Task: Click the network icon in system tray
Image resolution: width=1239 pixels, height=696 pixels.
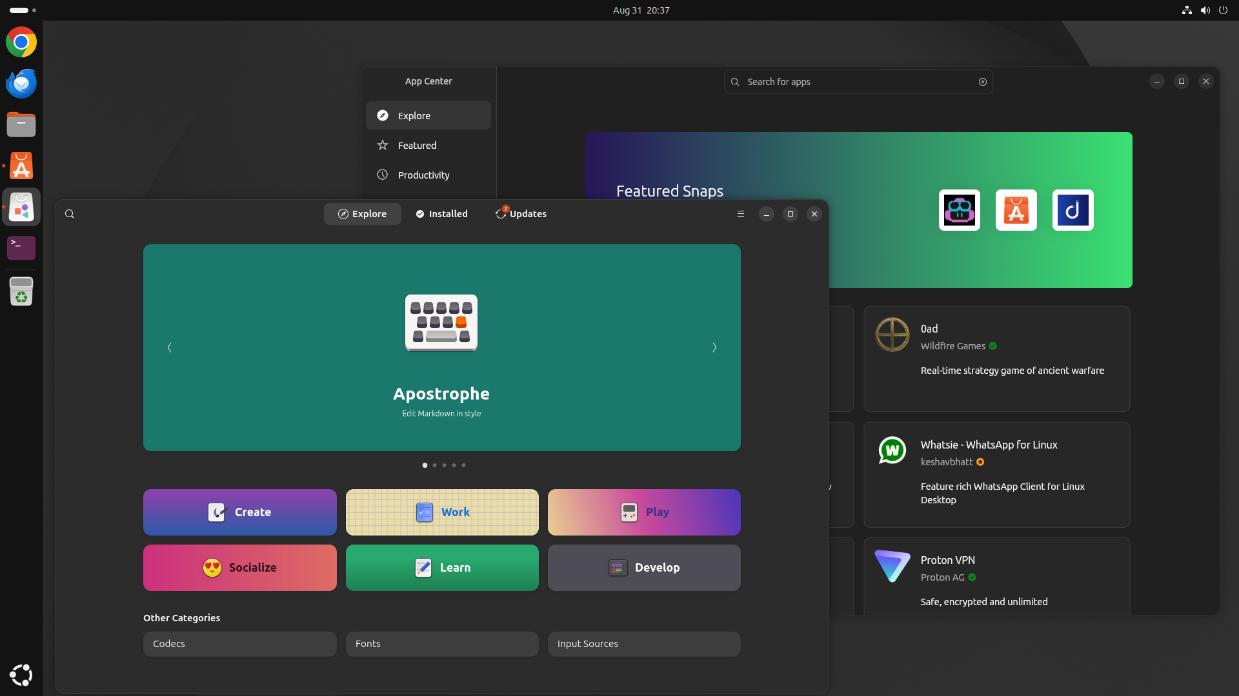Action: click(1187, 10)
